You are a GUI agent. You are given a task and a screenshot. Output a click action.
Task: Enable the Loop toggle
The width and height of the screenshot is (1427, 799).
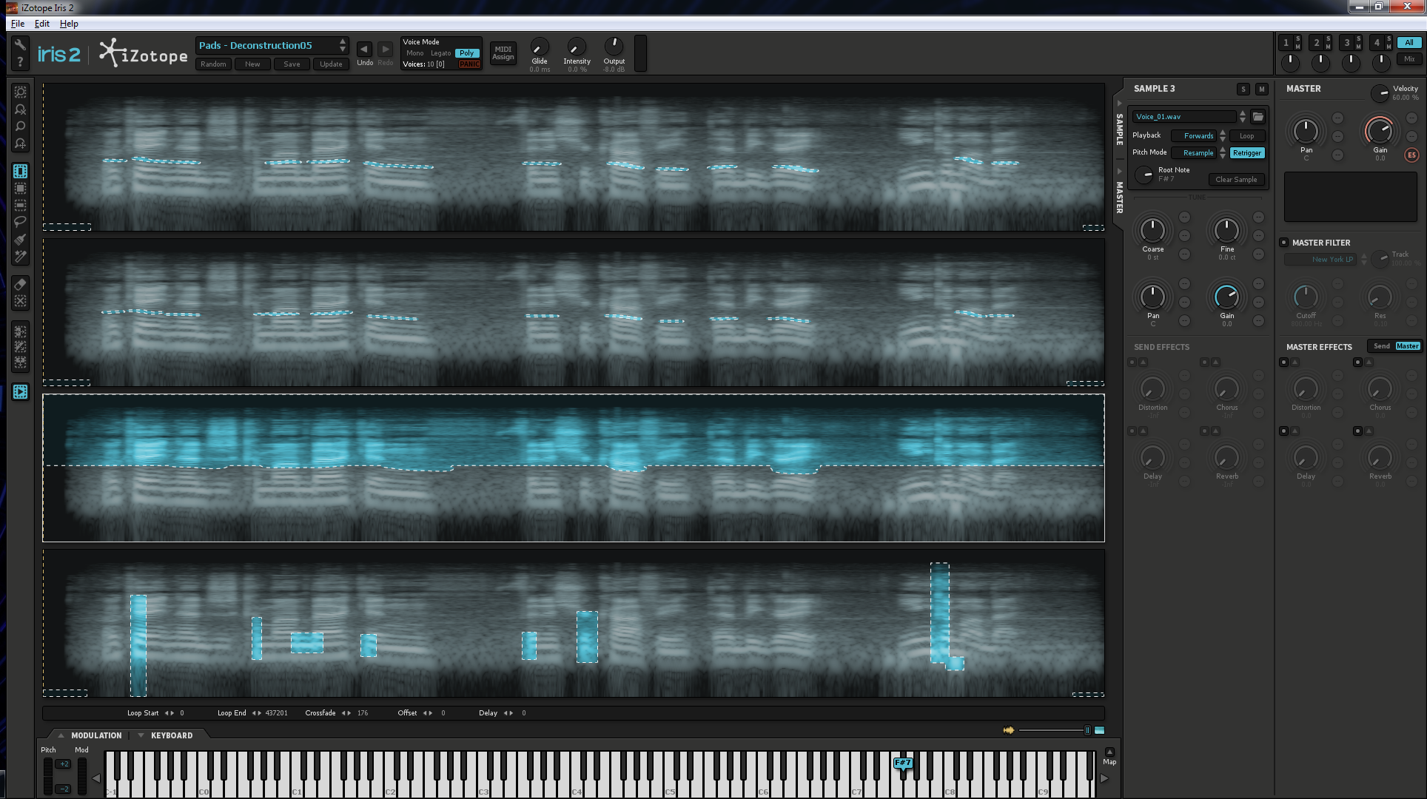click(1247, 136)
